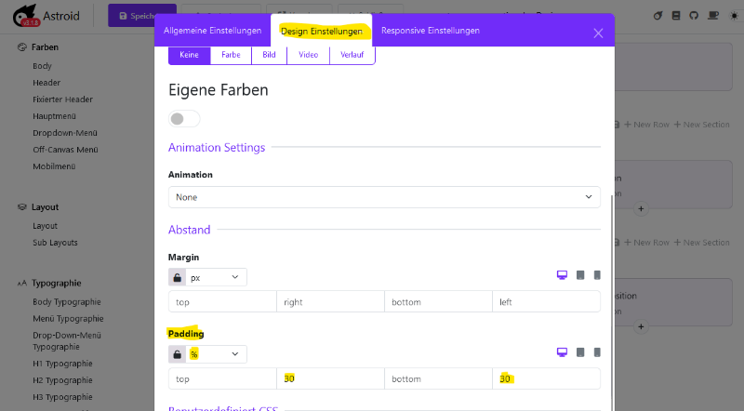Click the Margin bottom input field
The width and height of the screenshot is (744, 411).
coord(438,302)
